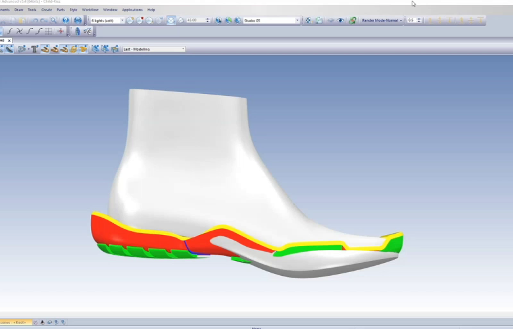This screenshot has height=329, width=513.
Task: Open the Style menu
Action: pos(74,10)
